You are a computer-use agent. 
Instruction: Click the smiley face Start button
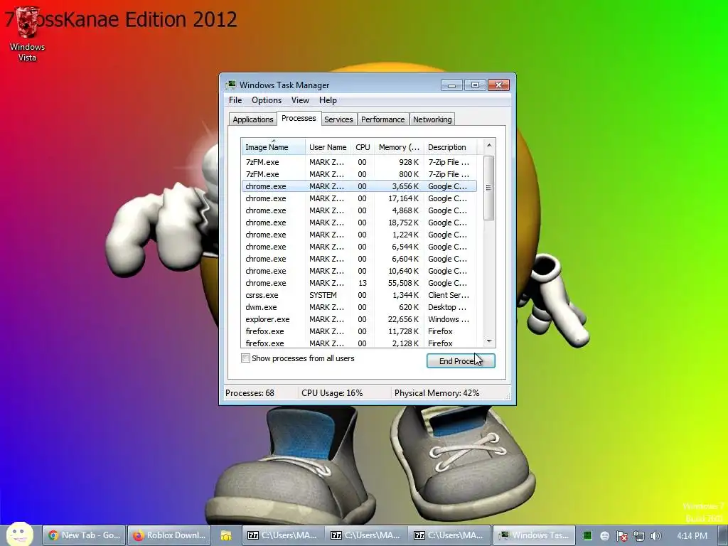click(x=19, y=535)
